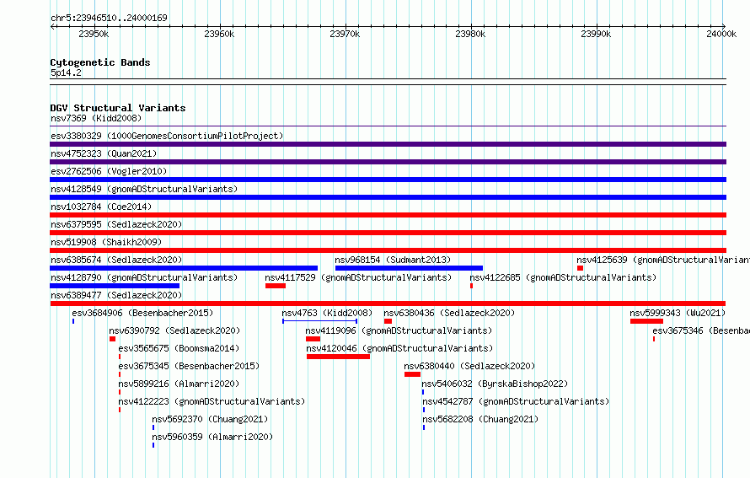Click nsv5406032 (ByrskaBishop2022) label

pyautogui.click(x=495, y=384)
